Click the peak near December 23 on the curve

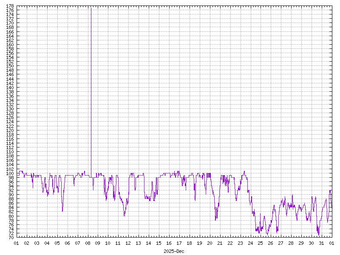pos(244,172)
